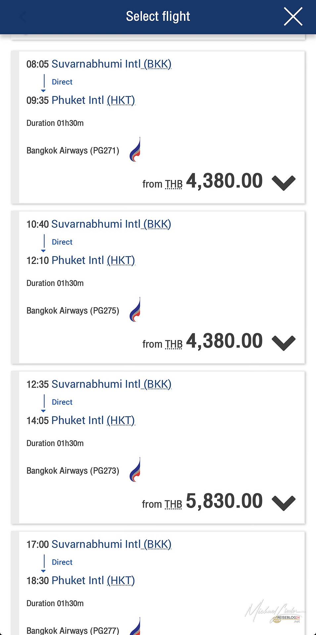Expand fares for the 12:35 flight

tap(283, 502)
